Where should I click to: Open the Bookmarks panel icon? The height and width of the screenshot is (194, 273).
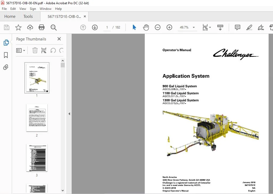pyautogui.click(x=6, y=55)
